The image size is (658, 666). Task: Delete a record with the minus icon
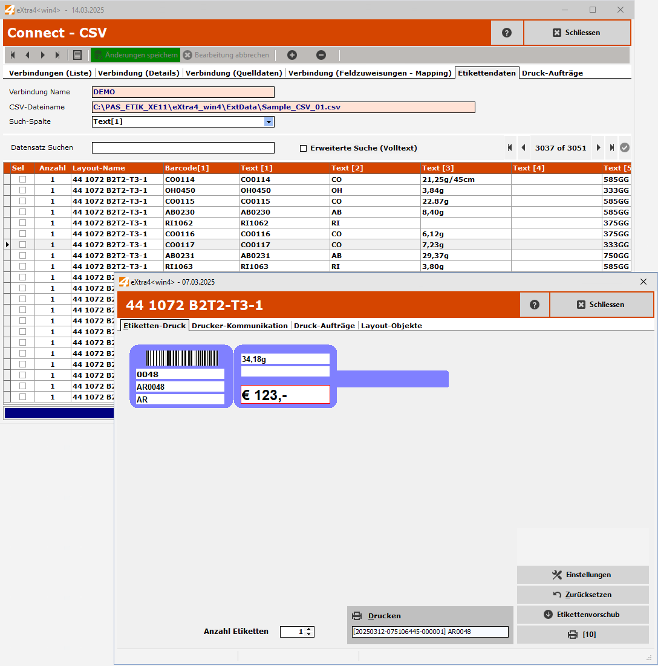pos(321,55)
